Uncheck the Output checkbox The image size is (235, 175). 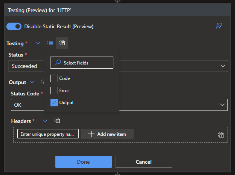point(54,103)
